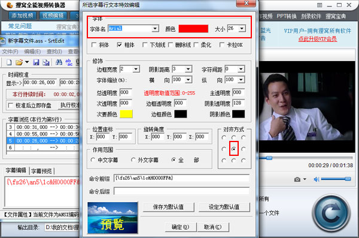The width and height of the screenshot is (359, 238).
Task: Click the binoculars Find icon in SrtEdit
Action: pos(59,62)
